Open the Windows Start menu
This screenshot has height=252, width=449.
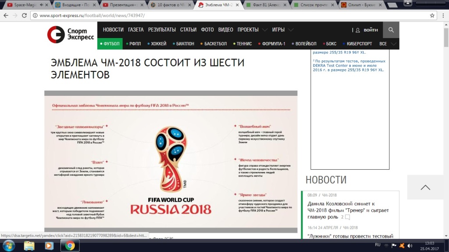pyautogui.click(x=9, y=246)
